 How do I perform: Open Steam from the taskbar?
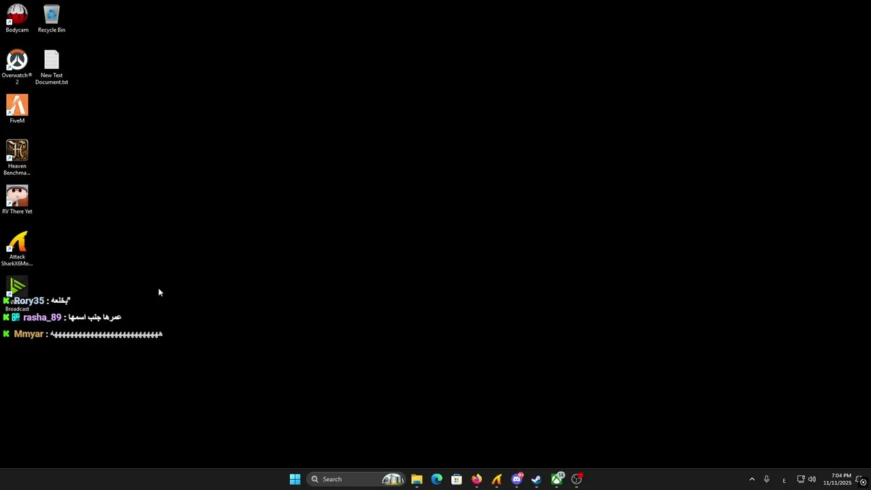coord(536,479)
